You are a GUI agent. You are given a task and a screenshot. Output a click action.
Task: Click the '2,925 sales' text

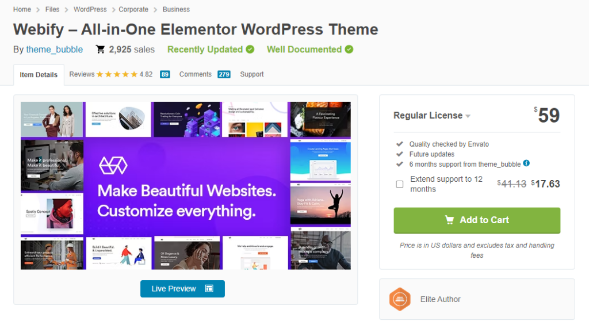pos(132,49)
